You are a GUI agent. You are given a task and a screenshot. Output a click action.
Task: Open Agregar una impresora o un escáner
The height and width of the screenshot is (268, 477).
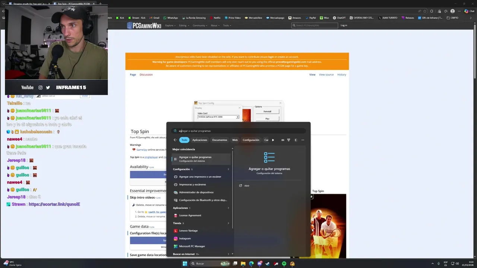pos(201,177)
